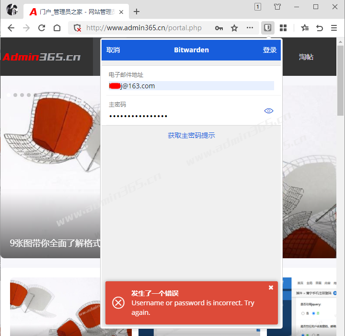Click the master password field
Viewport: 345px width, 336px height.
184,116
